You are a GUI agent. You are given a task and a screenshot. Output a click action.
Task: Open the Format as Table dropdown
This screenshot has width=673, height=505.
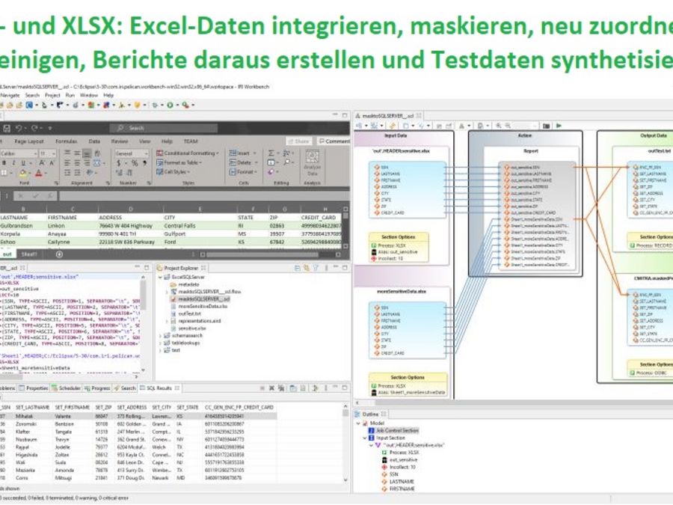(x=179, y=163)
